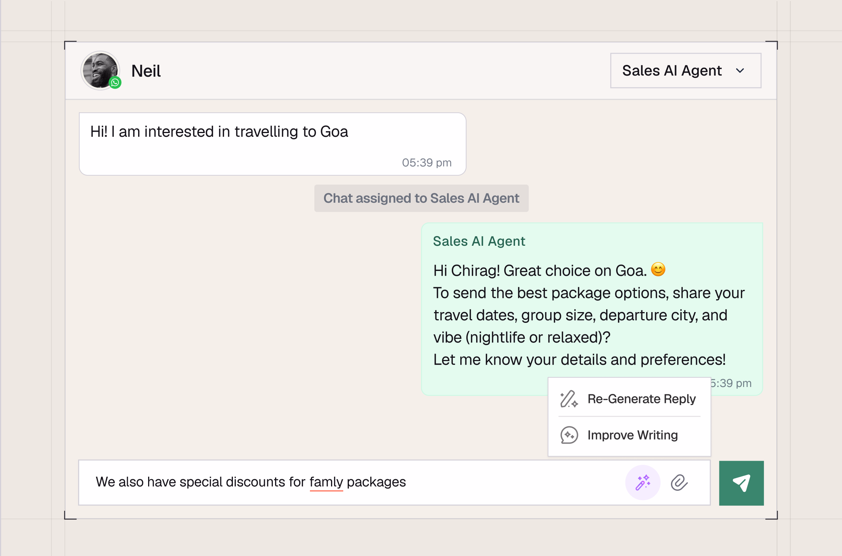This screenshot has width=842, height=556.
Task: Click the agent reply text asking for travel dates
Action: 589,315
